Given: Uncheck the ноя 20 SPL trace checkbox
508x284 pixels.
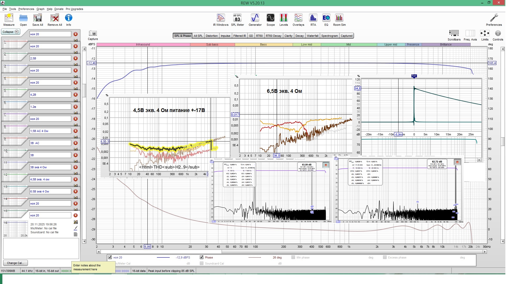Looking at the screenshot, I should coord(110,257).
